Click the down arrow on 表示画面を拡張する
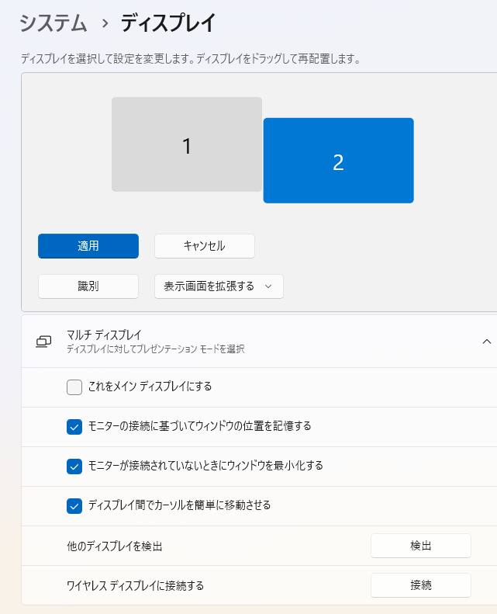This screenshot has width=497, height=614. [x=268, y=286]
